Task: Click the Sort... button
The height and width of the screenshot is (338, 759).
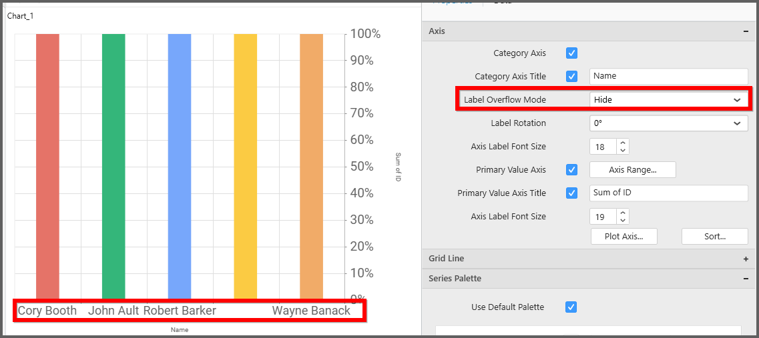Action: pyautogui.click(x=714, y=237)
